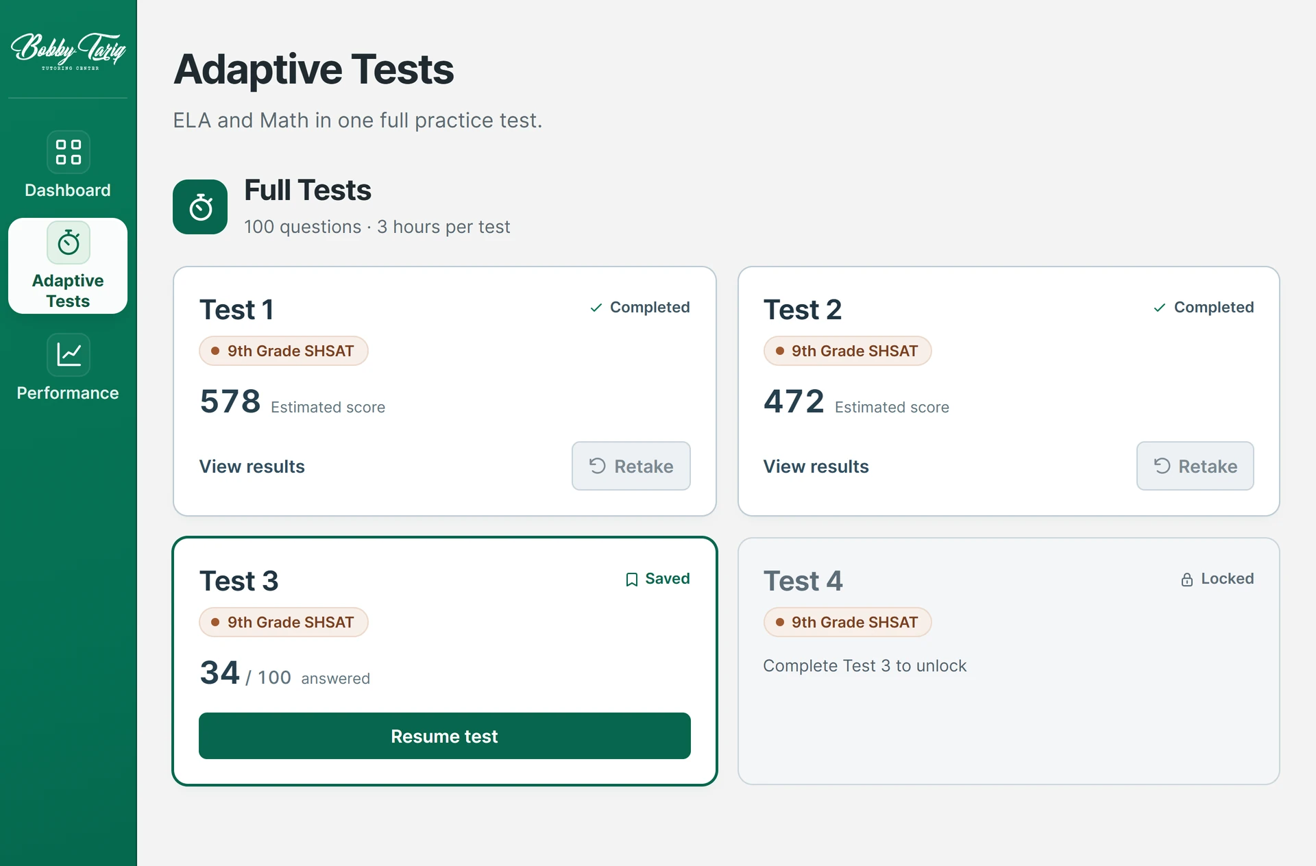The height and width of the screenshot is (866, 1316).
Task: Retake Test 2
Action: (1195, 466)
